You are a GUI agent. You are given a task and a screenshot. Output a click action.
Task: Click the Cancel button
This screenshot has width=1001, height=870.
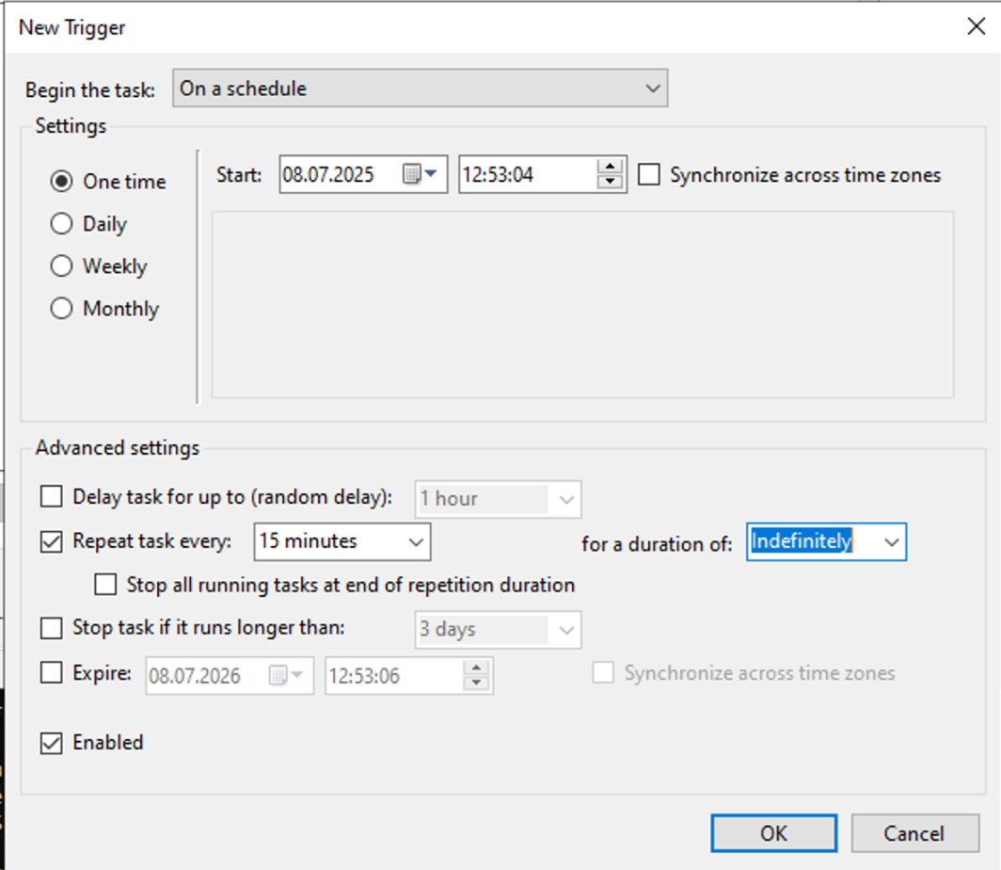914,833
